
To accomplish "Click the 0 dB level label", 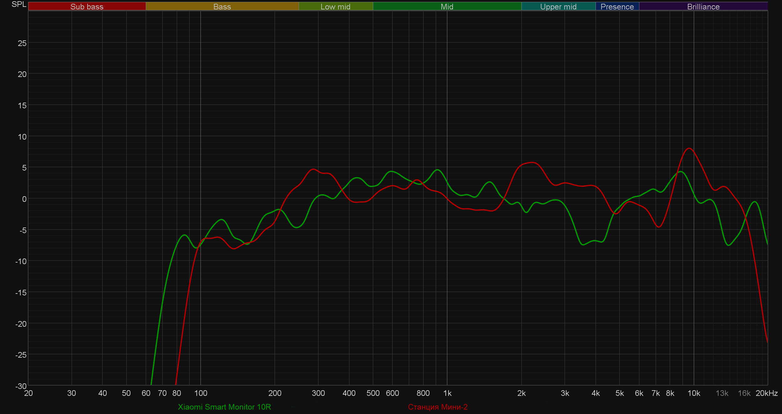I will tap(24, 199).
